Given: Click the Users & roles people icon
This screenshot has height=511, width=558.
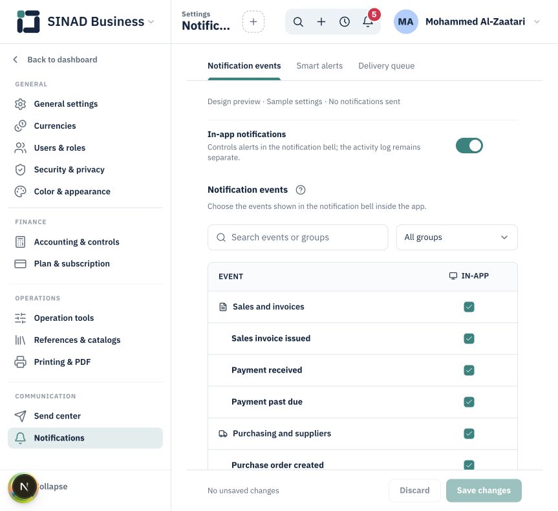Looking at the screenshot, I should point(20,147).
